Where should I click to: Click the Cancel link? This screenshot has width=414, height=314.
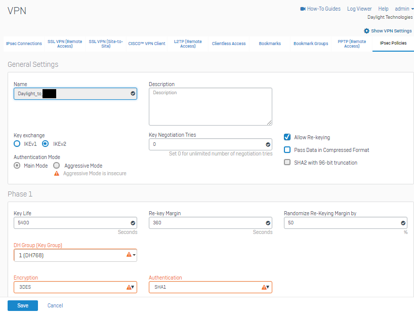coord(55,305)
